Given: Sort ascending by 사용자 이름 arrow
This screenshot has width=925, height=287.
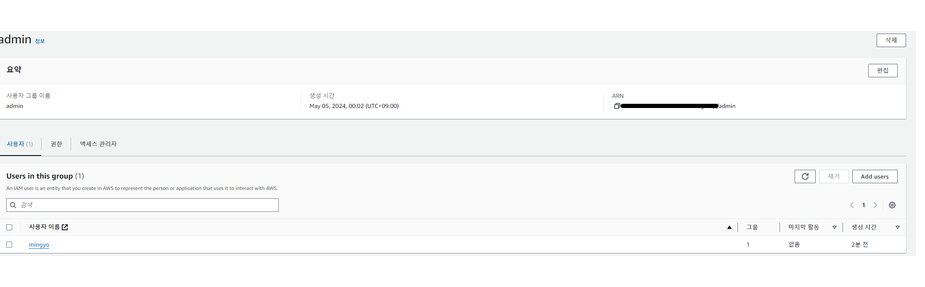Looking at the screenshot, I should click(729, 227).
